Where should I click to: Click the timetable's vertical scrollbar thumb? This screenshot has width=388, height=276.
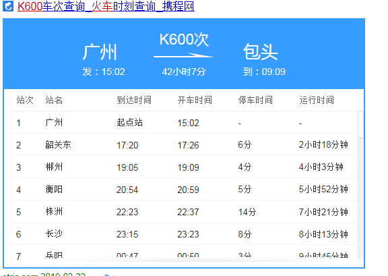(x=360, y=125)
